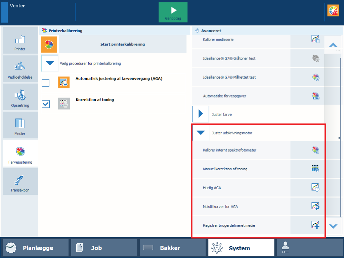Viewport: 344px width, 258px height.
Task: Click the Avanceret panel header
Action: coord(267,31)
